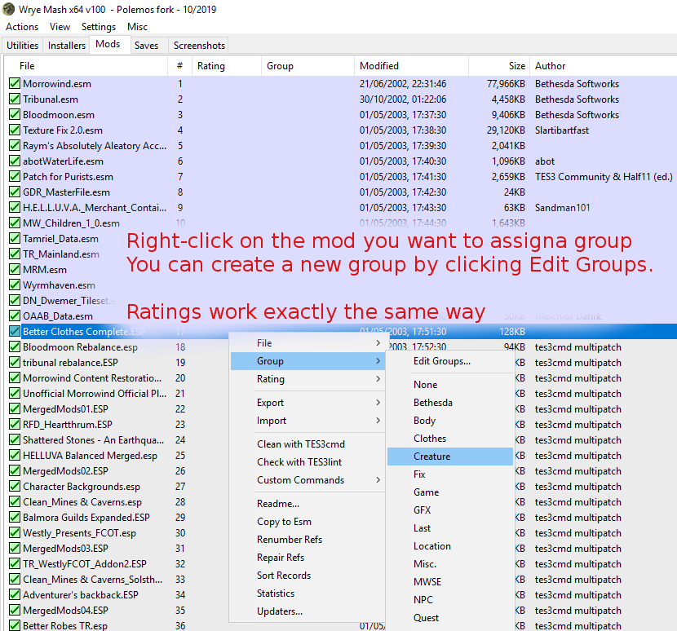
Task: Sort by the # load order column
Action: 179,66
